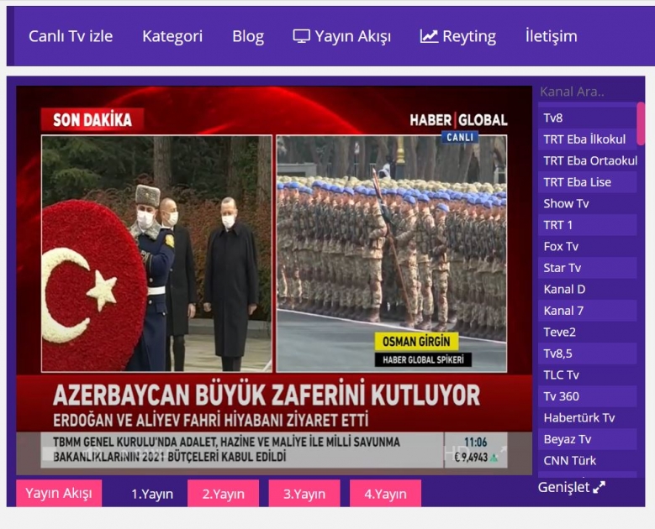Switch to Tv8,5 channel
655x529 pixels.
[587, 354]
